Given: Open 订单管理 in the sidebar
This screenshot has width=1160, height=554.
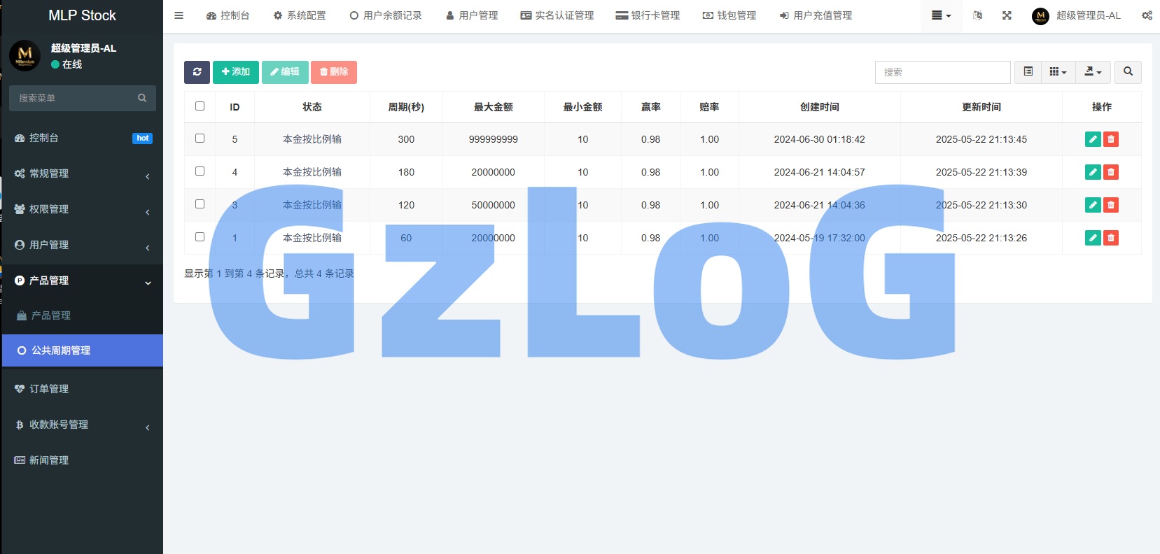Looking at the screenshot, I should pyautogui.click(x=49, y=389).
